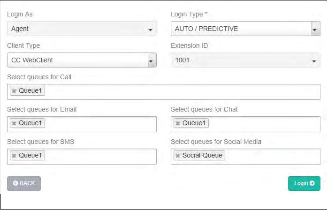Click the CC WebClient selection box
The height and width of the screenshot is (210, 327).
click(77, 60)
